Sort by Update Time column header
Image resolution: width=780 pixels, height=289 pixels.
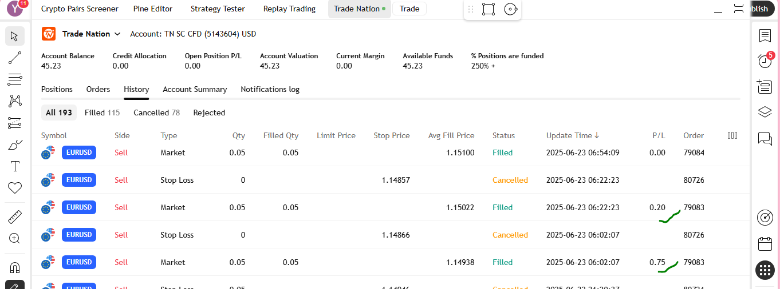click(x=572, y=135)
